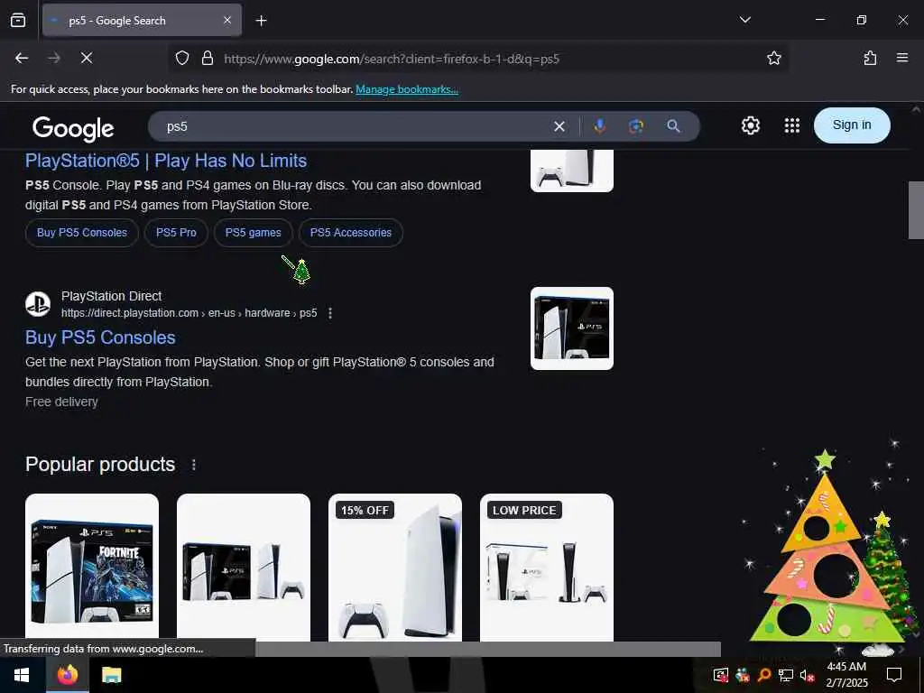This screenshot has height=693, width=924.
Task: Click the direct.playstation.com URL breadcrumb
Action: coord(189,313)
